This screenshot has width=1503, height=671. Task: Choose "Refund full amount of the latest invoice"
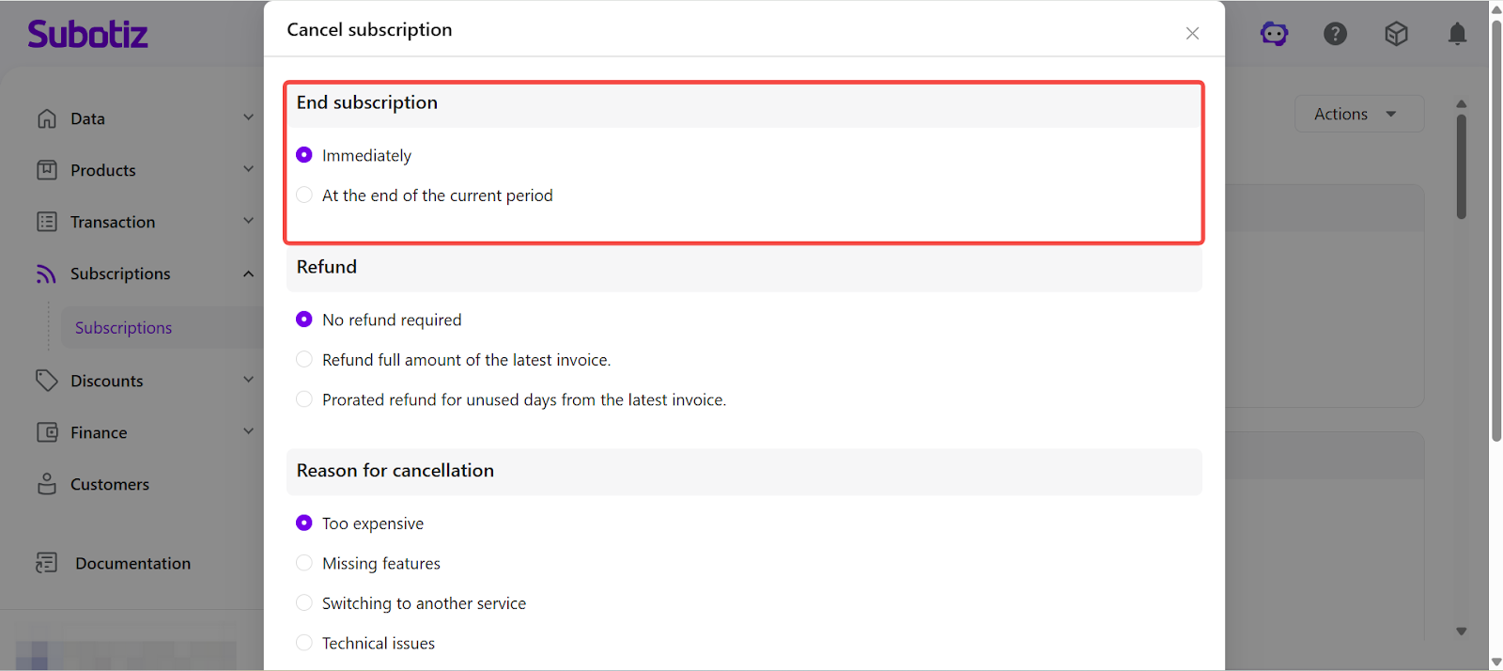(304, 360)
